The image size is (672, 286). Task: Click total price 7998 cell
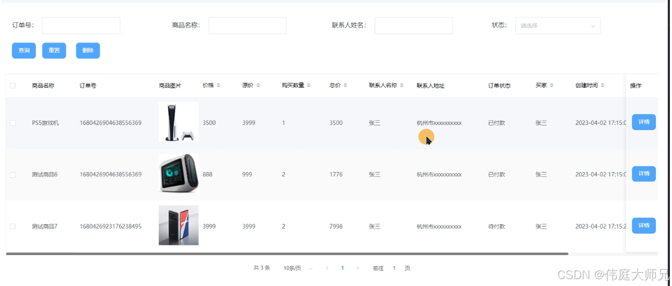tap(336, 227)
